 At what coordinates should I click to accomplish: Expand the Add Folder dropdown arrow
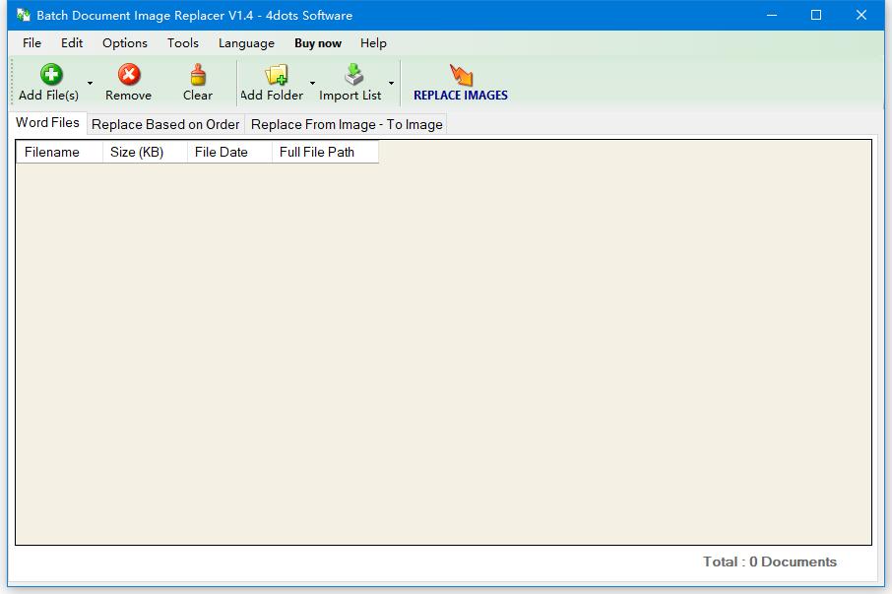click(x=312, y=83)
